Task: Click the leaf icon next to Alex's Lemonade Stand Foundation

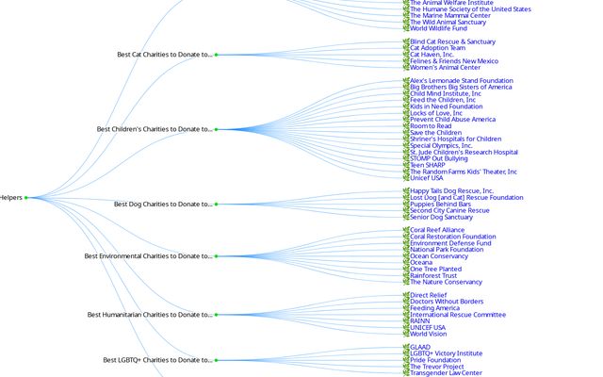Action: pyautogui.click(x=406, y=80)
